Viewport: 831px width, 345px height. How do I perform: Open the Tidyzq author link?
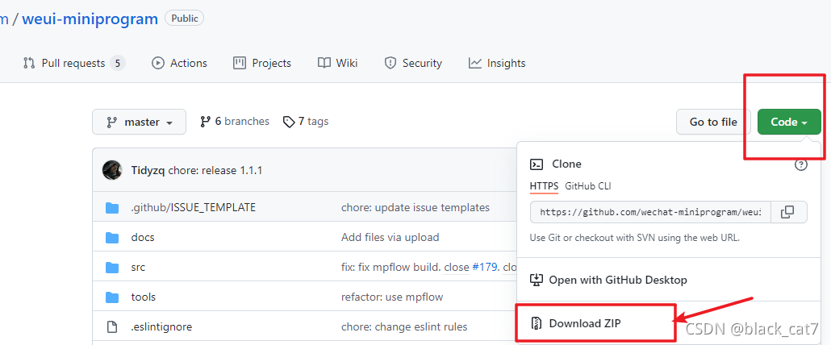(x=148, y=170)
